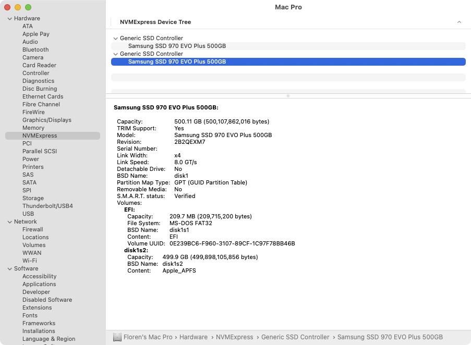The width and height of the screenshot is (471, 345).
Task: Open Storage in the sidebar
Action: pos(33,198)
